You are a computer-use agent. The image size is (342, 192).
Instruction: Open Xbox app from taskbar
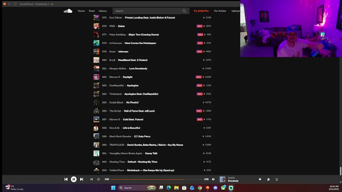pos(223,188)
